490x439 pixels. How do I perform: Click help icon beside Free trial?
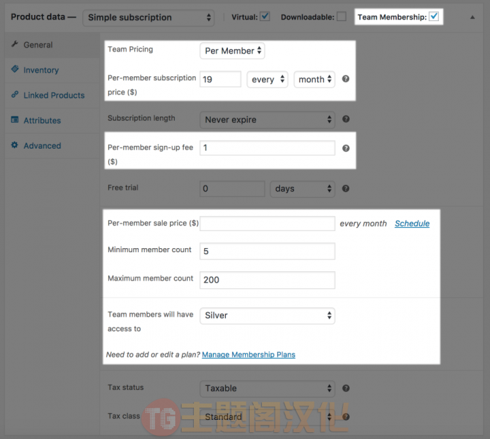pos(346,189)
